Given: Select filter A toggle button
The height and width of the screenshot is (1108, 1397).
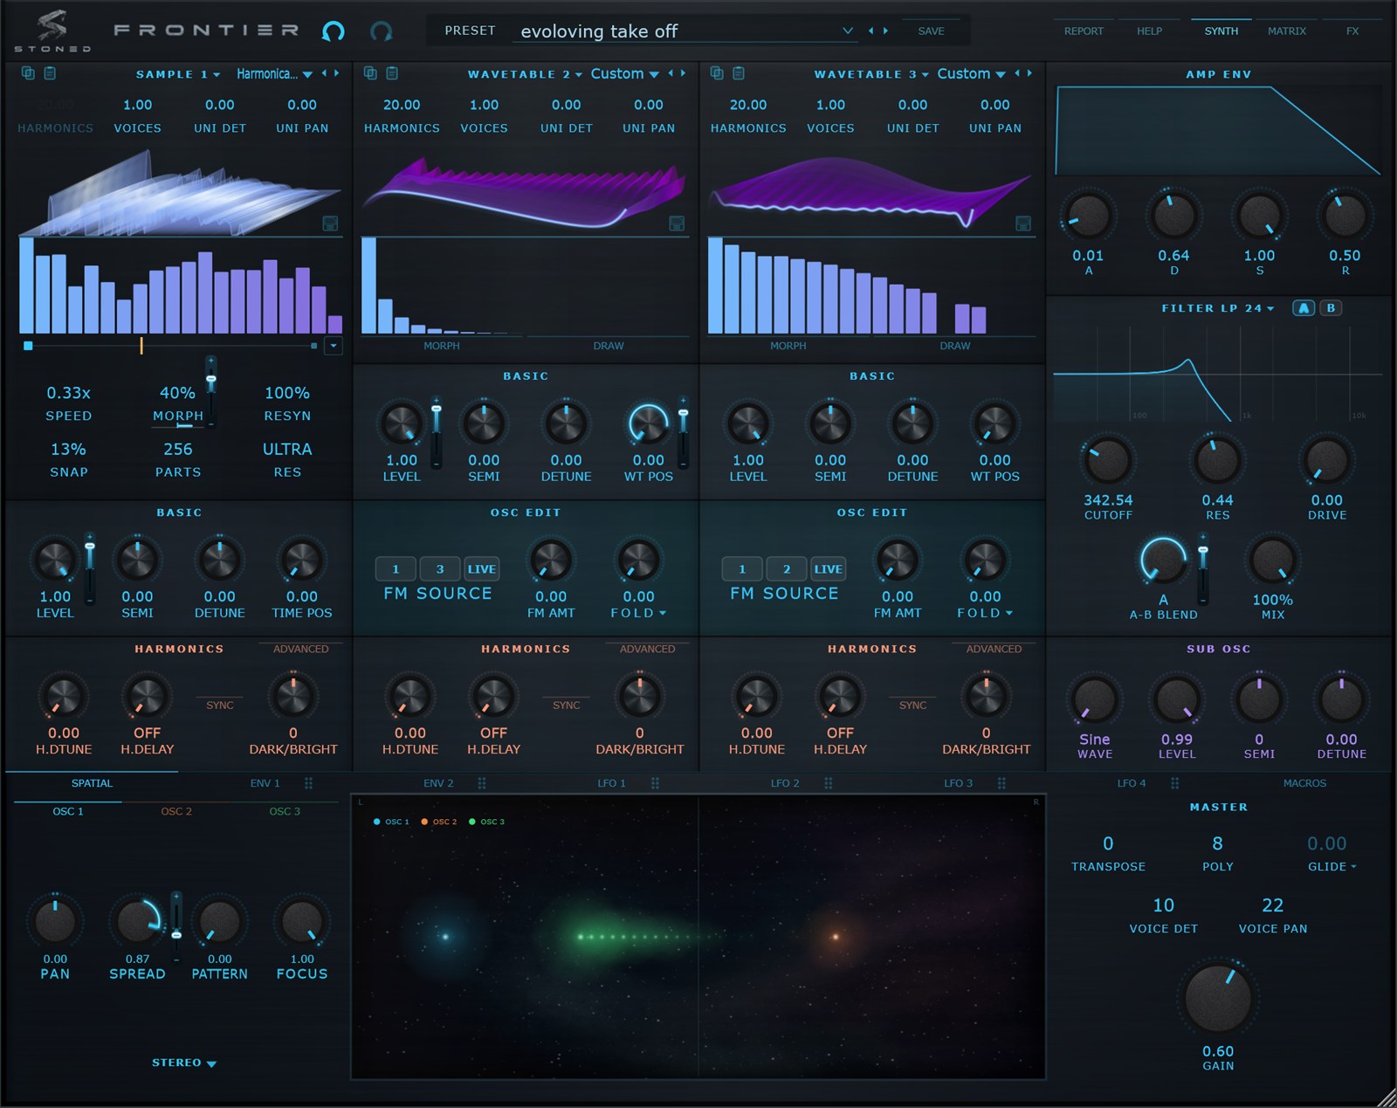Looking at the screenshot, I should (x=1304, y=308).
